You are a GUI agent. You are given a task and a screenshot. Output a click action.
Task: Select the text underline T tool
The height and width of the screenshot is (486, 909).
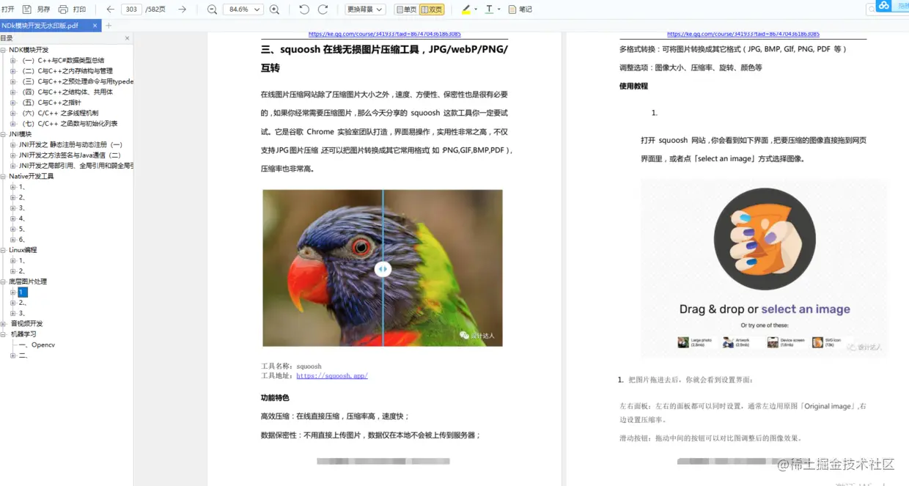489,10
